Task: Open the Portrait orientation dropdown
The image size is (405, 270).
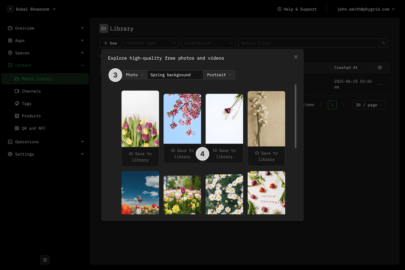Action: [x=219, y=75]
